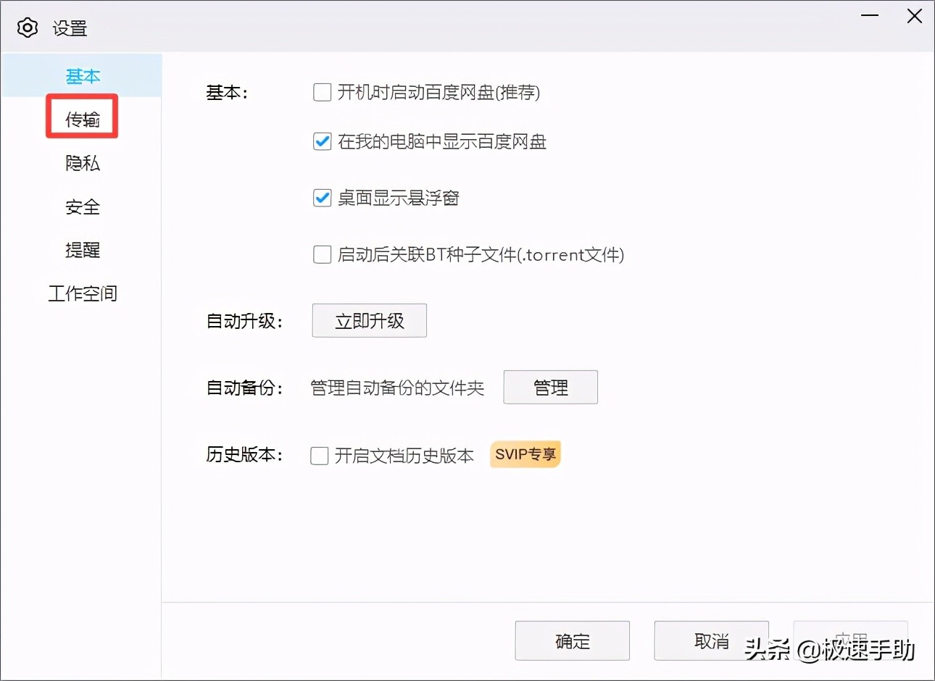Select the 基本 basic settings tab
The height and width of the screenshot is (681, 935).
click(82, 76)
